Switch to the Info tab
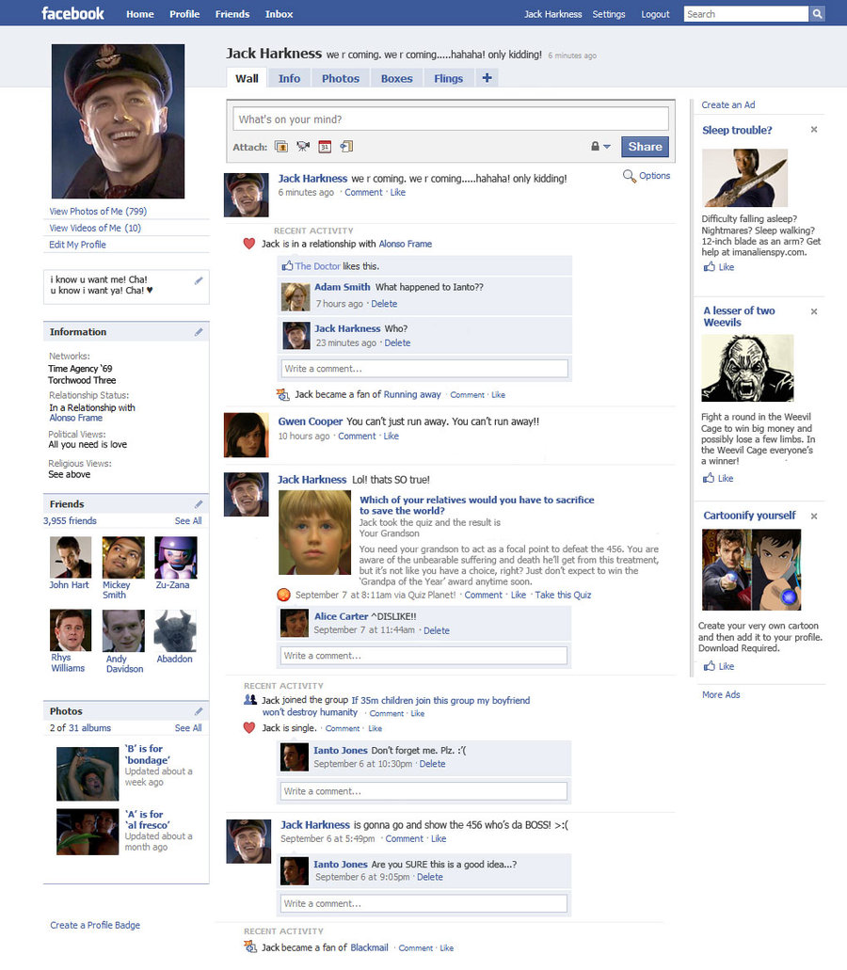This screenshot has width=847, height=970. (289, 79)
